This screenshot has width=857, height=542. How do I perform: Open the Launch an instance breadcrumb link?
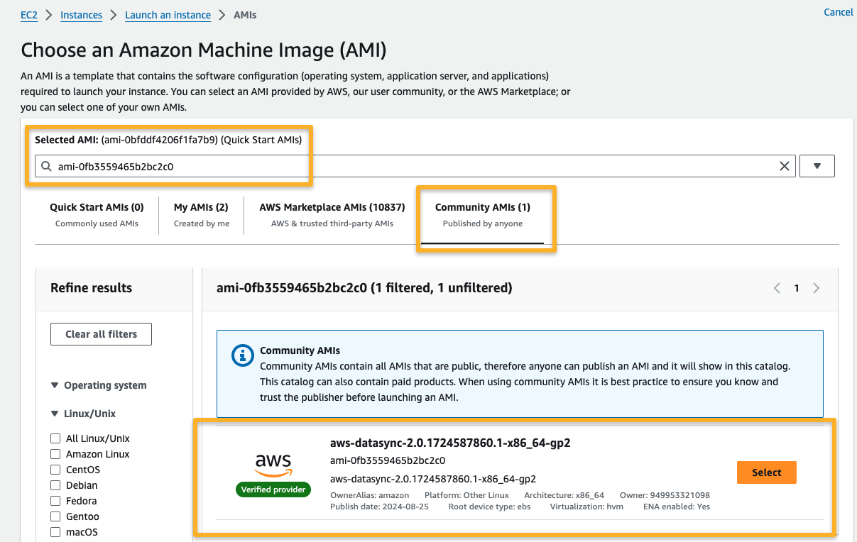(x=168, y=15)
